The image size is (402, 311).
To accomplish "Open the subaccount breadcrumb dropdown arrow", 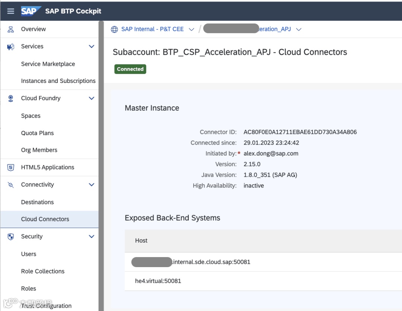I will coord(299,29).
